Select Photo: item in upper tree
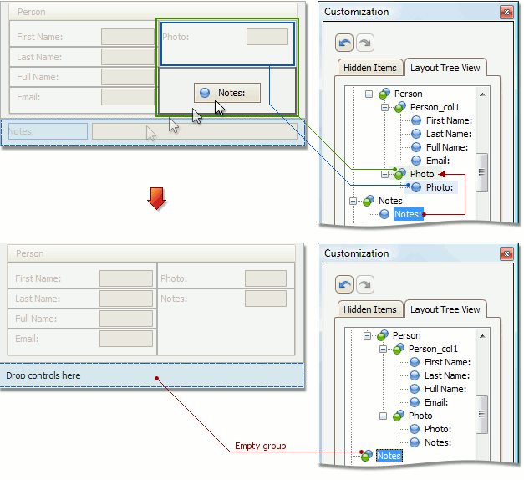Image resolution: width=524 pixels, height=480 pixels. (440, 187)
